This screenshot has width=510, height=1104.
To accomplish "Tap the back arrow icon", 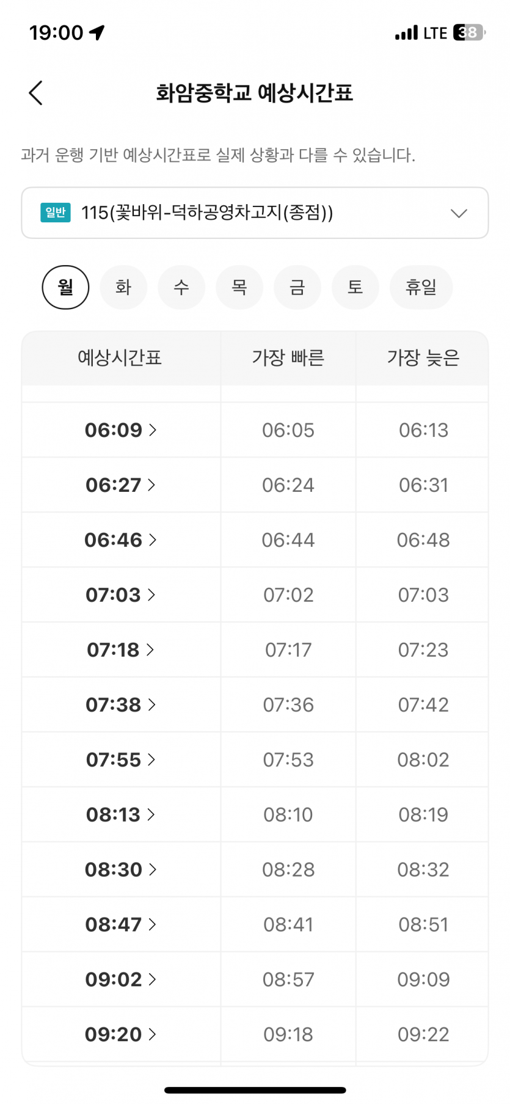I will pos(36,93).
